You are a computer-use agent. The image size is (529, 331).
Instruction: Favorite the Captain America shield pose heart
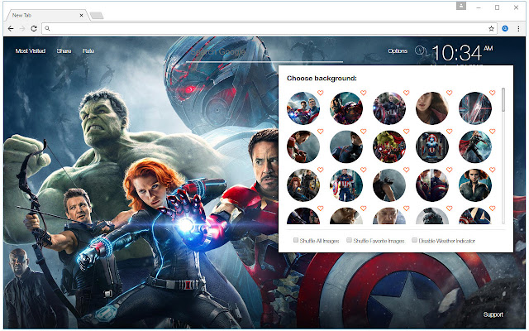(x=363, y=170)
